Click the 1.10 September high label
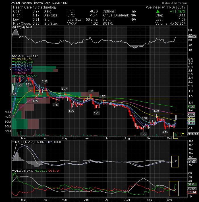The image size is (199, 202). [156, 111]
